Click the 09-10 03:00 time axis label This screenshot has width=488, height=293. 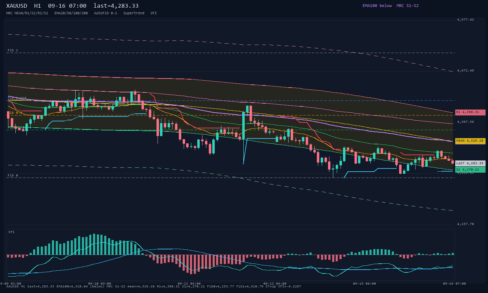point(100,284)
